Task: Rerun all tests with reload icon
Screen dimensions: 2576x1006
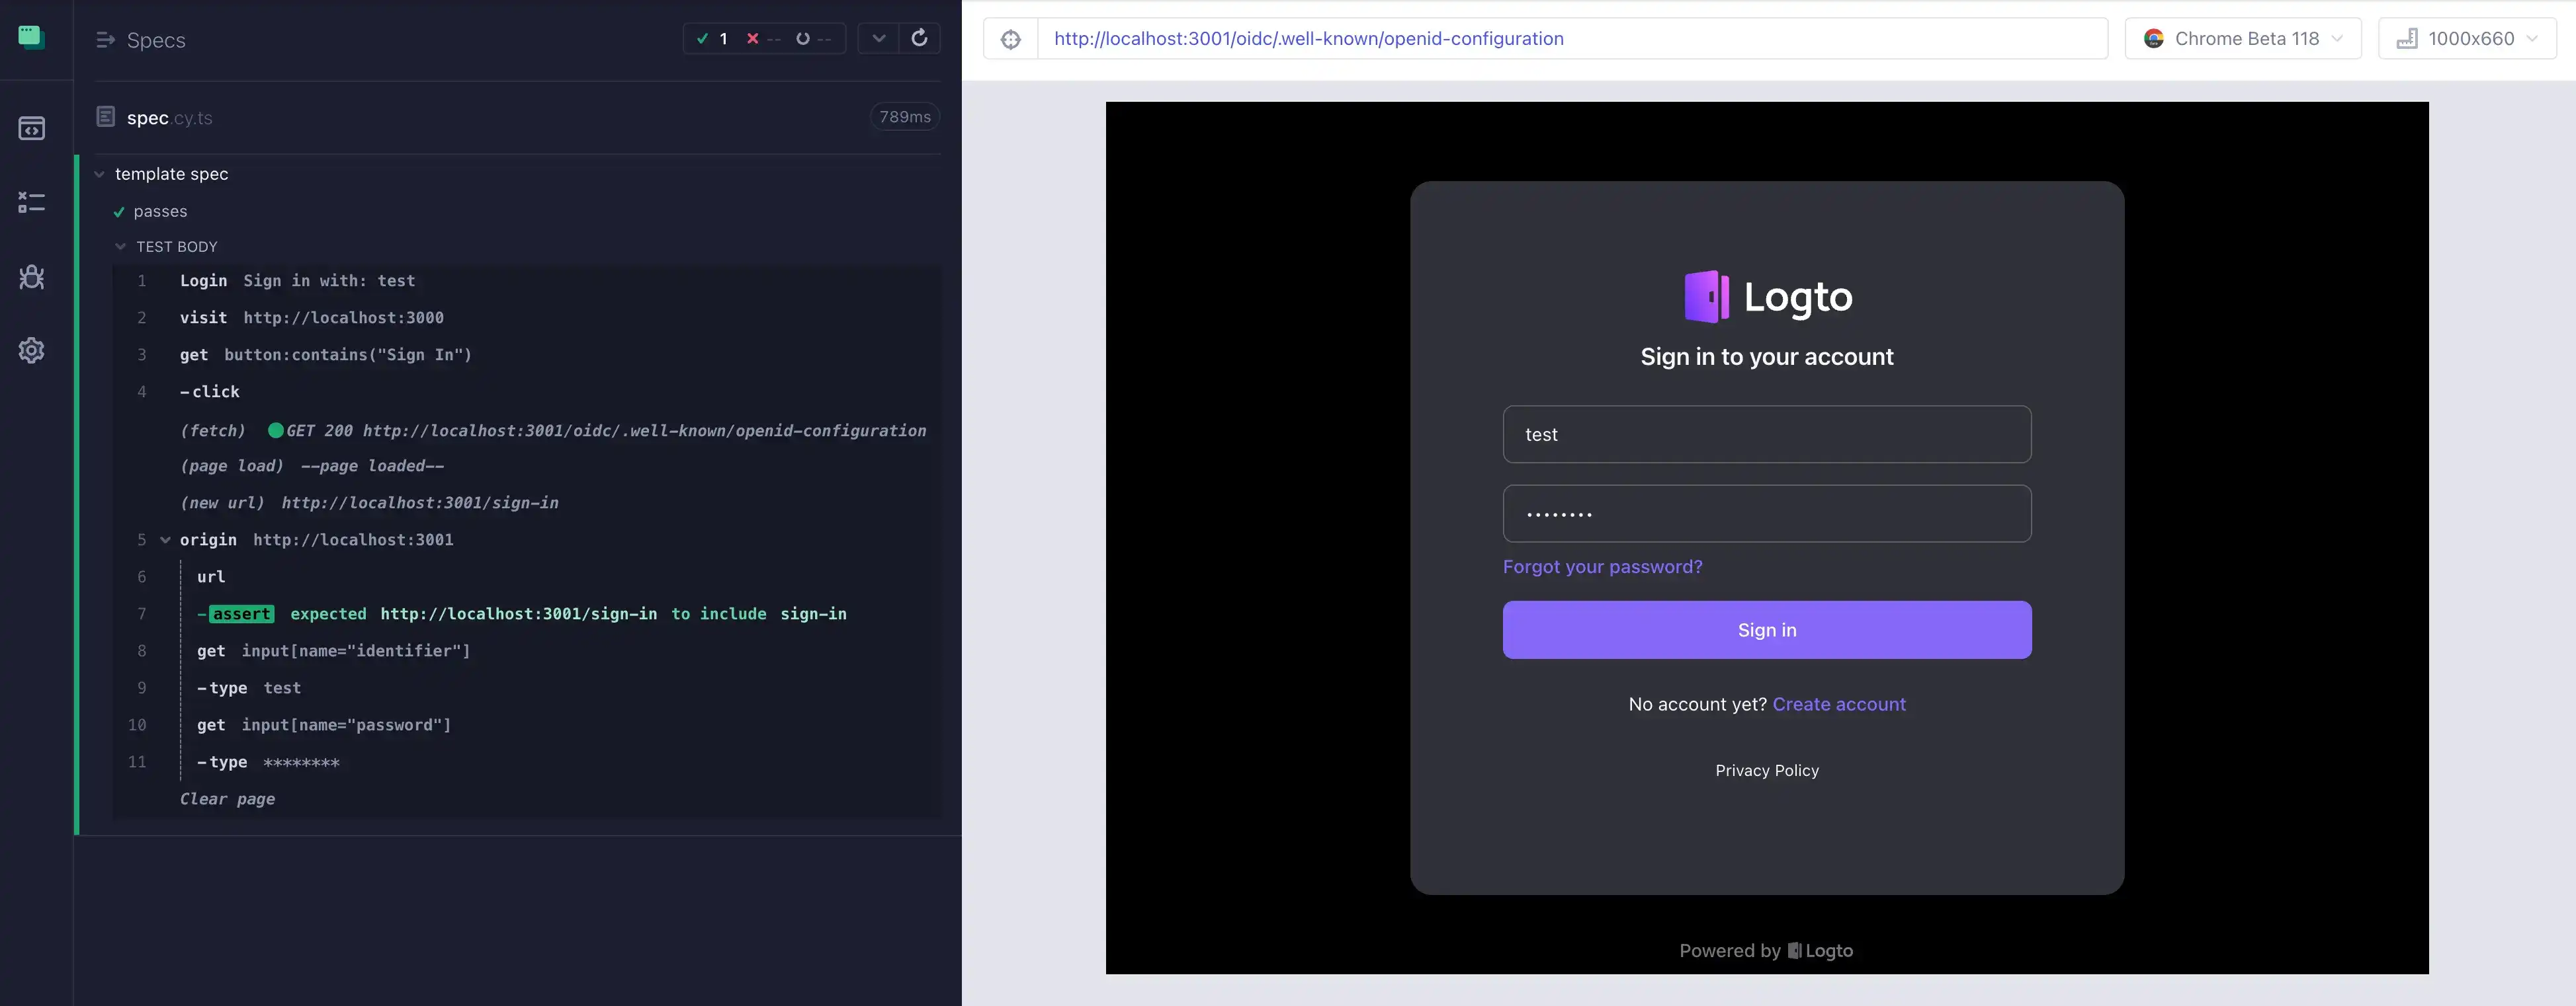Action: pyautogui.click(x=919, y=38)
